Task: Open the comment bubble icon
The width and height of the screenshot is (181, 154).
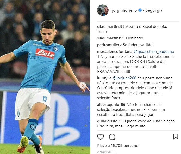Action: [112, 137]
